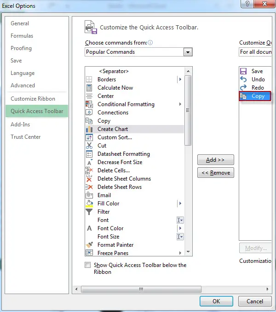
Task: Expand the Borders submenu arrow
Action: click(180, 79)
